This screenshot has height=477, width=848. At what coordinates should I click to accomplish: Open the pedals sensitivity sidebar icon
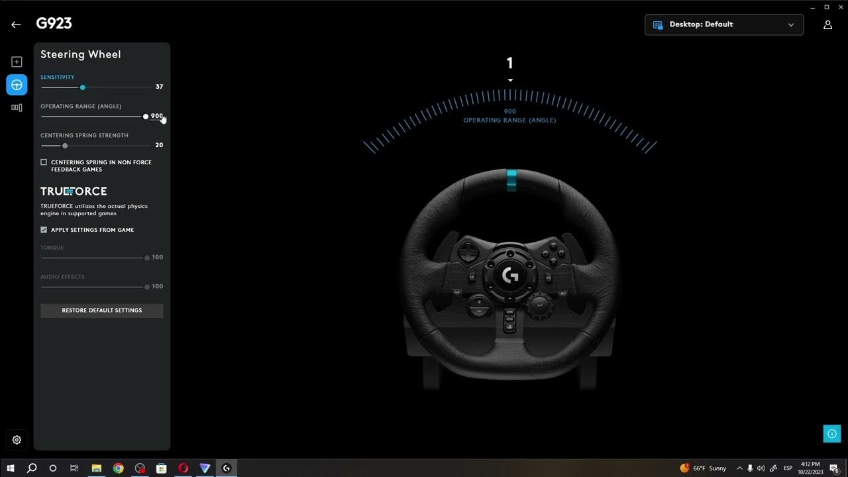pos(17,107)
